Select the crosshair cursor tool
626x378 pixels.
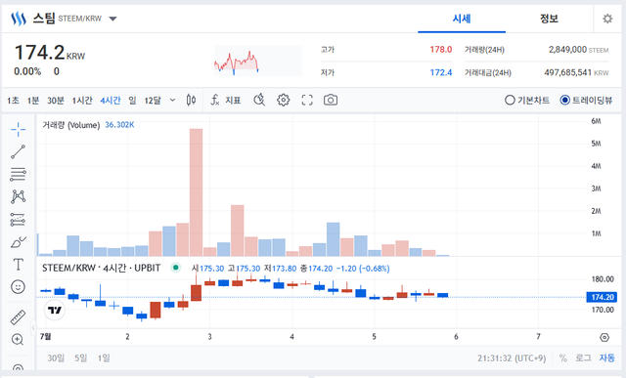pos(18,129)
